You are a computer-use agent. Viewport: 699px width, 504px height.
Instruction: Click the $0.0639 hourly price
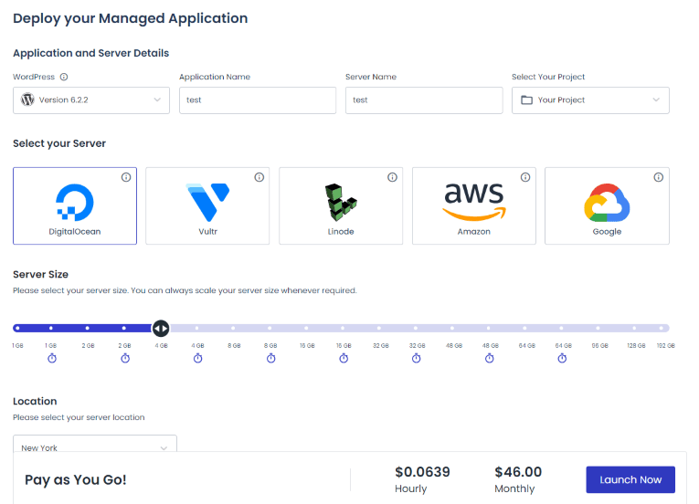423,472
